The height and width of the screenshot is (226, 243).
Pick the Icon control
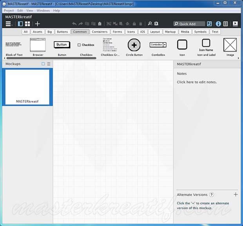point(182,48)
